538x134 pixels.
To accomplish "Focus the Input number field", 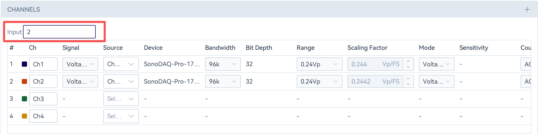I will tap(59, 32).
